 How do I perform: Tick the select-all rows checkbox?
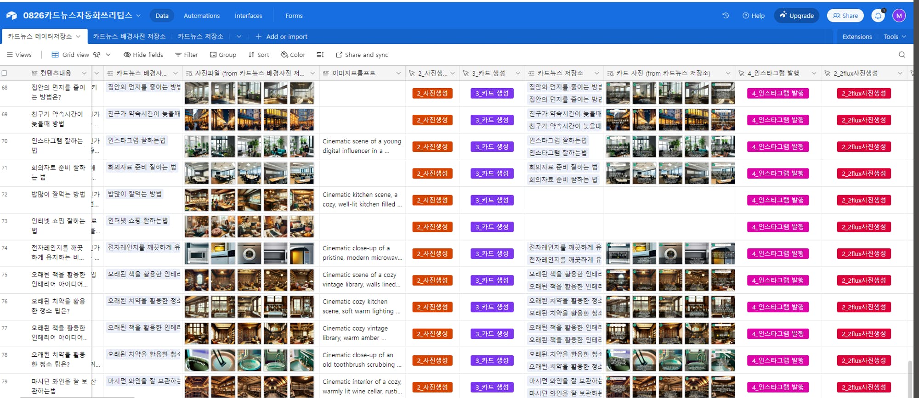(x=5, y=73)
